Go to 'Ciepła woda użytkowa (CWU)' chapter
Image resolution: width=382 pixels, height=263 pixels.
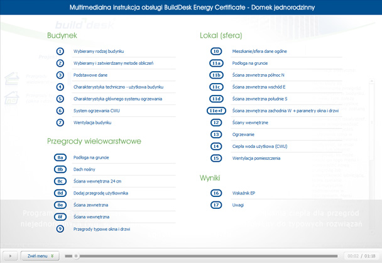(x=259, y=146)
